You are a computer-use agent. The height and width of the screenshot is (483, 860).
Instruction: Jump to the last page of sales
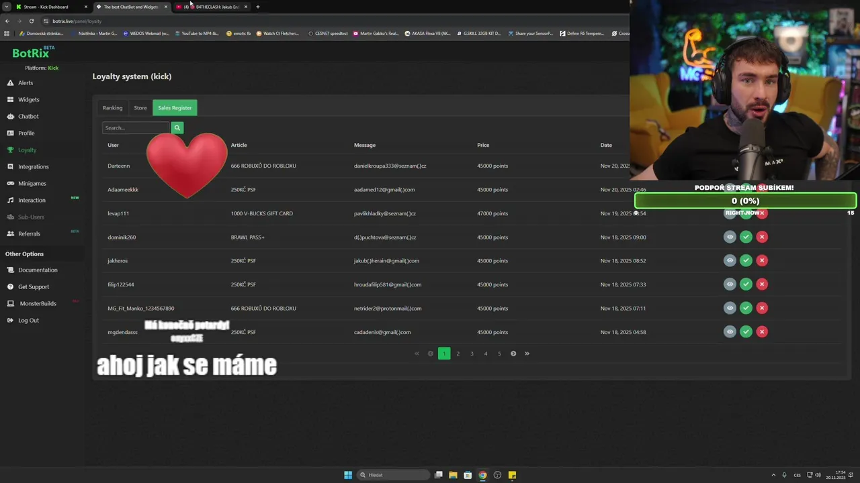[x=527, y=354]
